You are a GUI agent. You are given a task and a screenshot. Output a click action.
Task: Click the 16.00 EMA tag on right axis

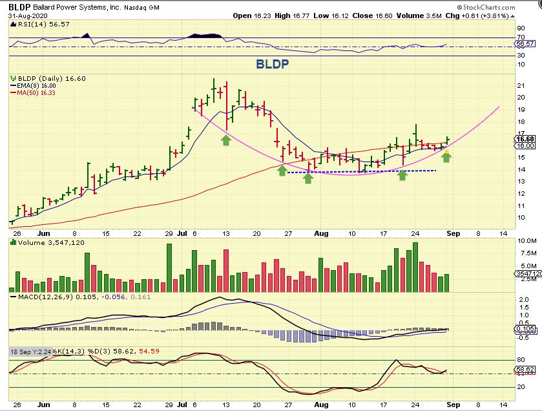coord(525,146)
